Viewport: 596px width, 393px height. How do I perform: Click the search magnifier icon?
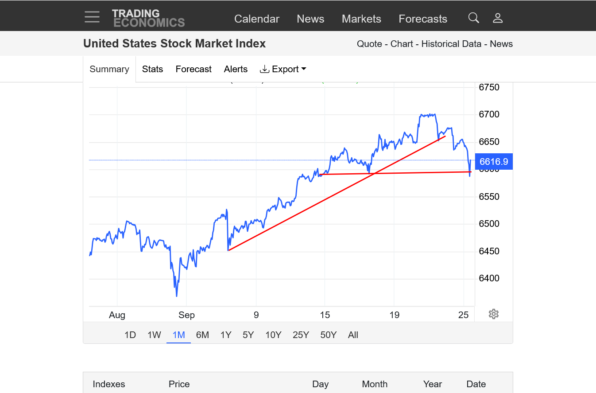click(474, 18)
